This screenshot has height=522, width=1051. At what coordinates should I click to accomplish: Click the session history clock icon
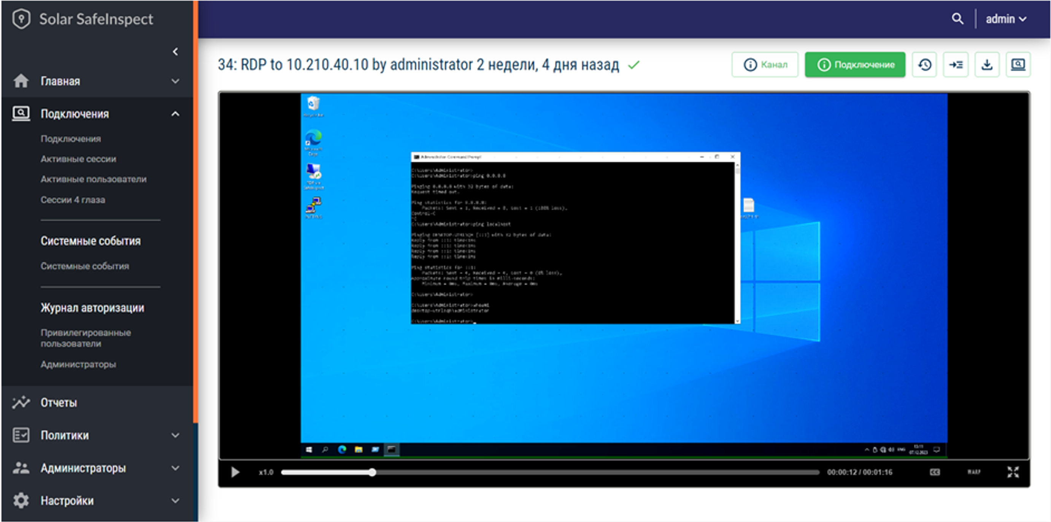924,64
